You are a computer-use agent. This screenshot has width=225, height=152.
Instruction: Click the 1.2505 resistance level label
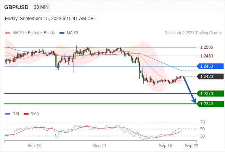[206, 47]
